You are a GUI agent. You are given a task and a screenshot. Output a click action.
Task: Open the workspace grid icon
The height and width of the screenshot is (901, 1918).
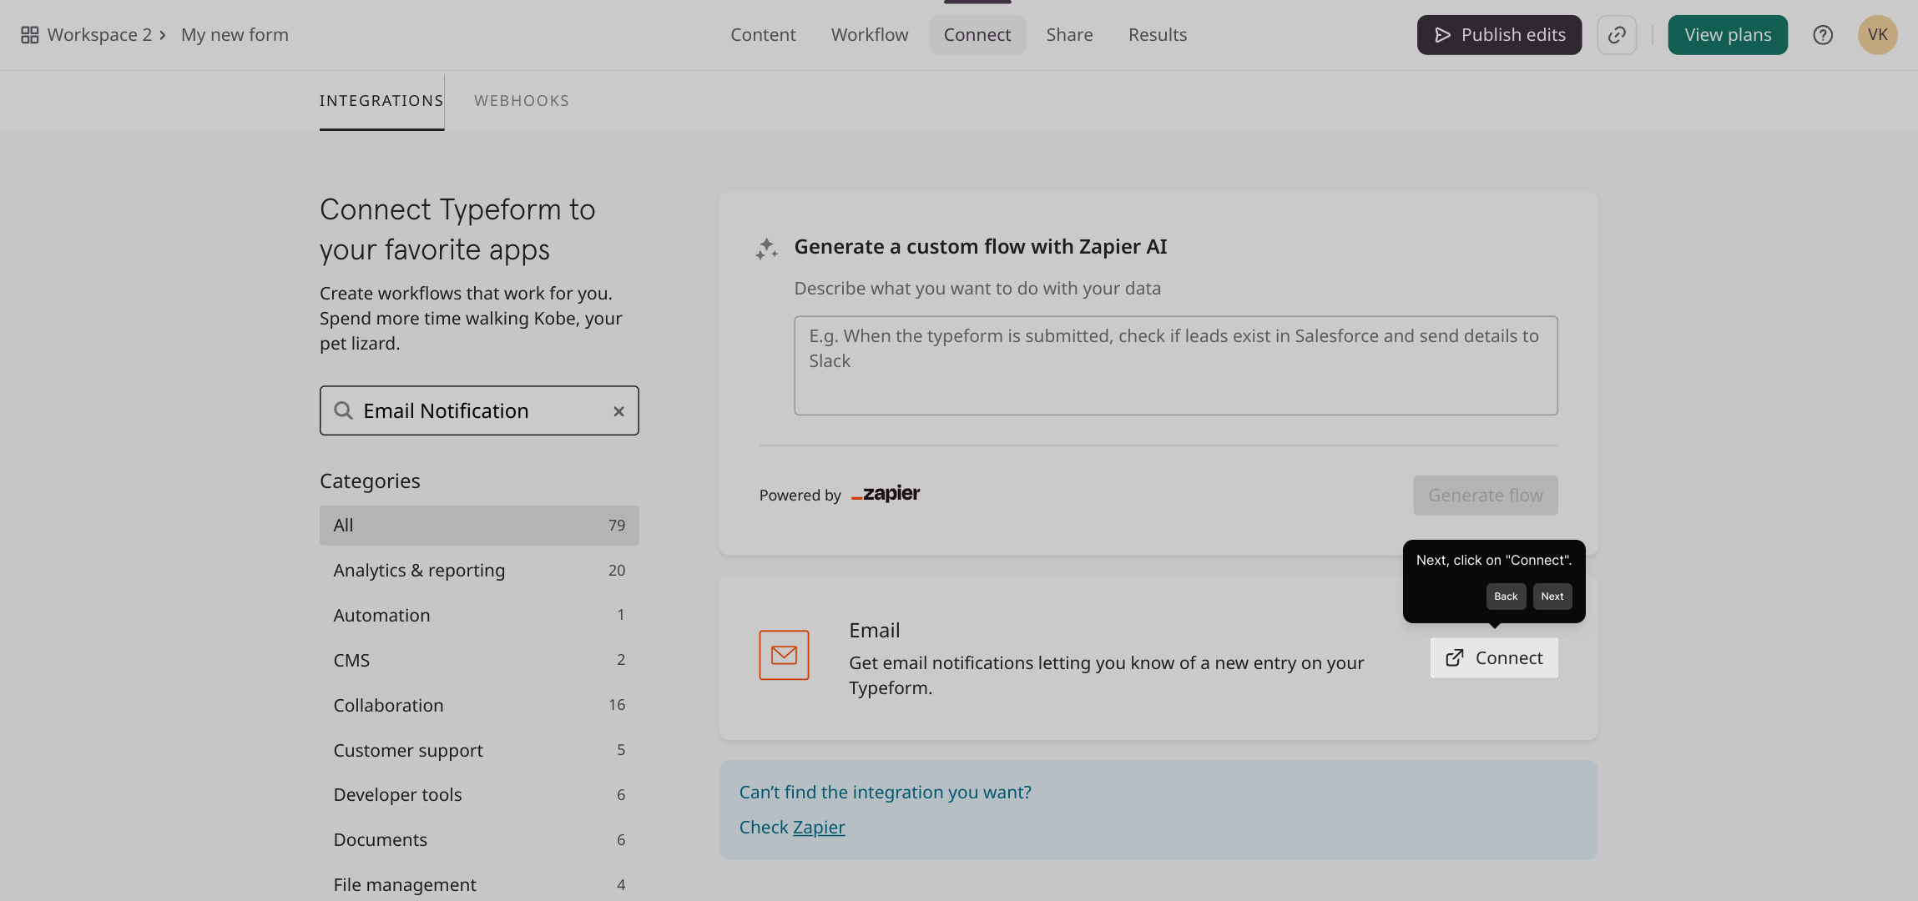pyautogui.click(x=30, y=35)
